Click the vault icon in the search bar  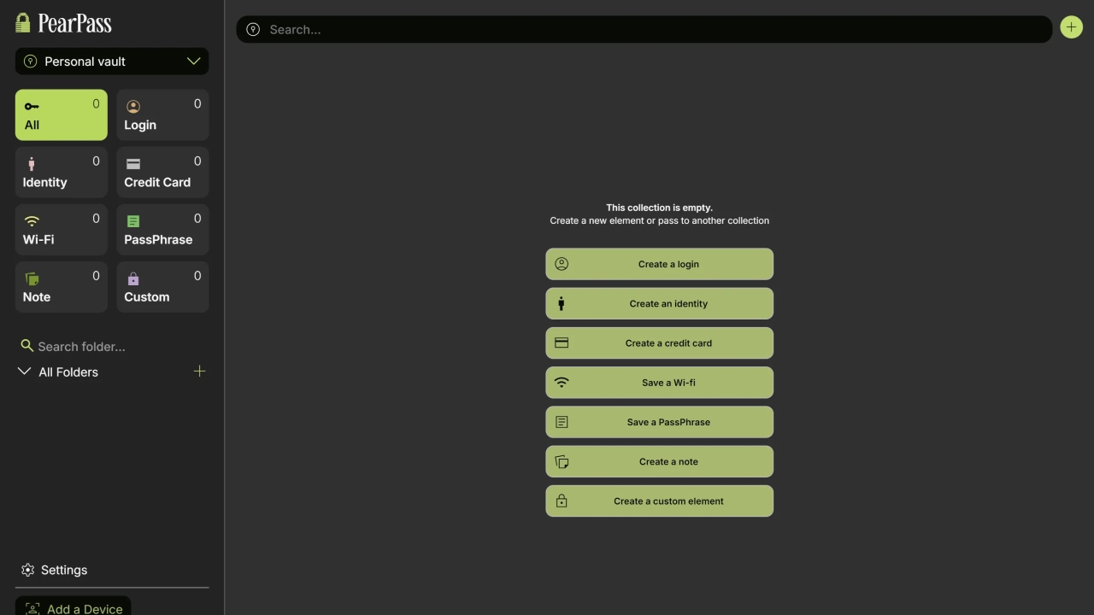pyautogui.click(x=253, y=30)
